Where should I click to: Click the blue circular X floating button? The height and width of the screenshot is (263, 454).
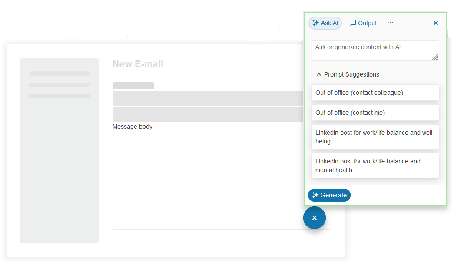point(314,218)
